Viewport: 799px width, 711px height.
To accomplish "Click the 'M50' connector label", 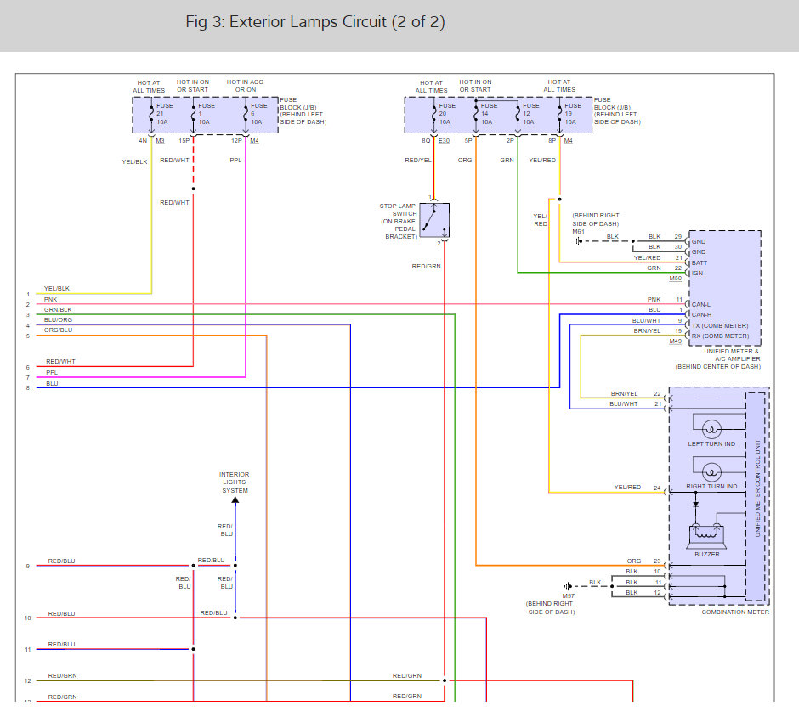I will click(x=675, y=279).
